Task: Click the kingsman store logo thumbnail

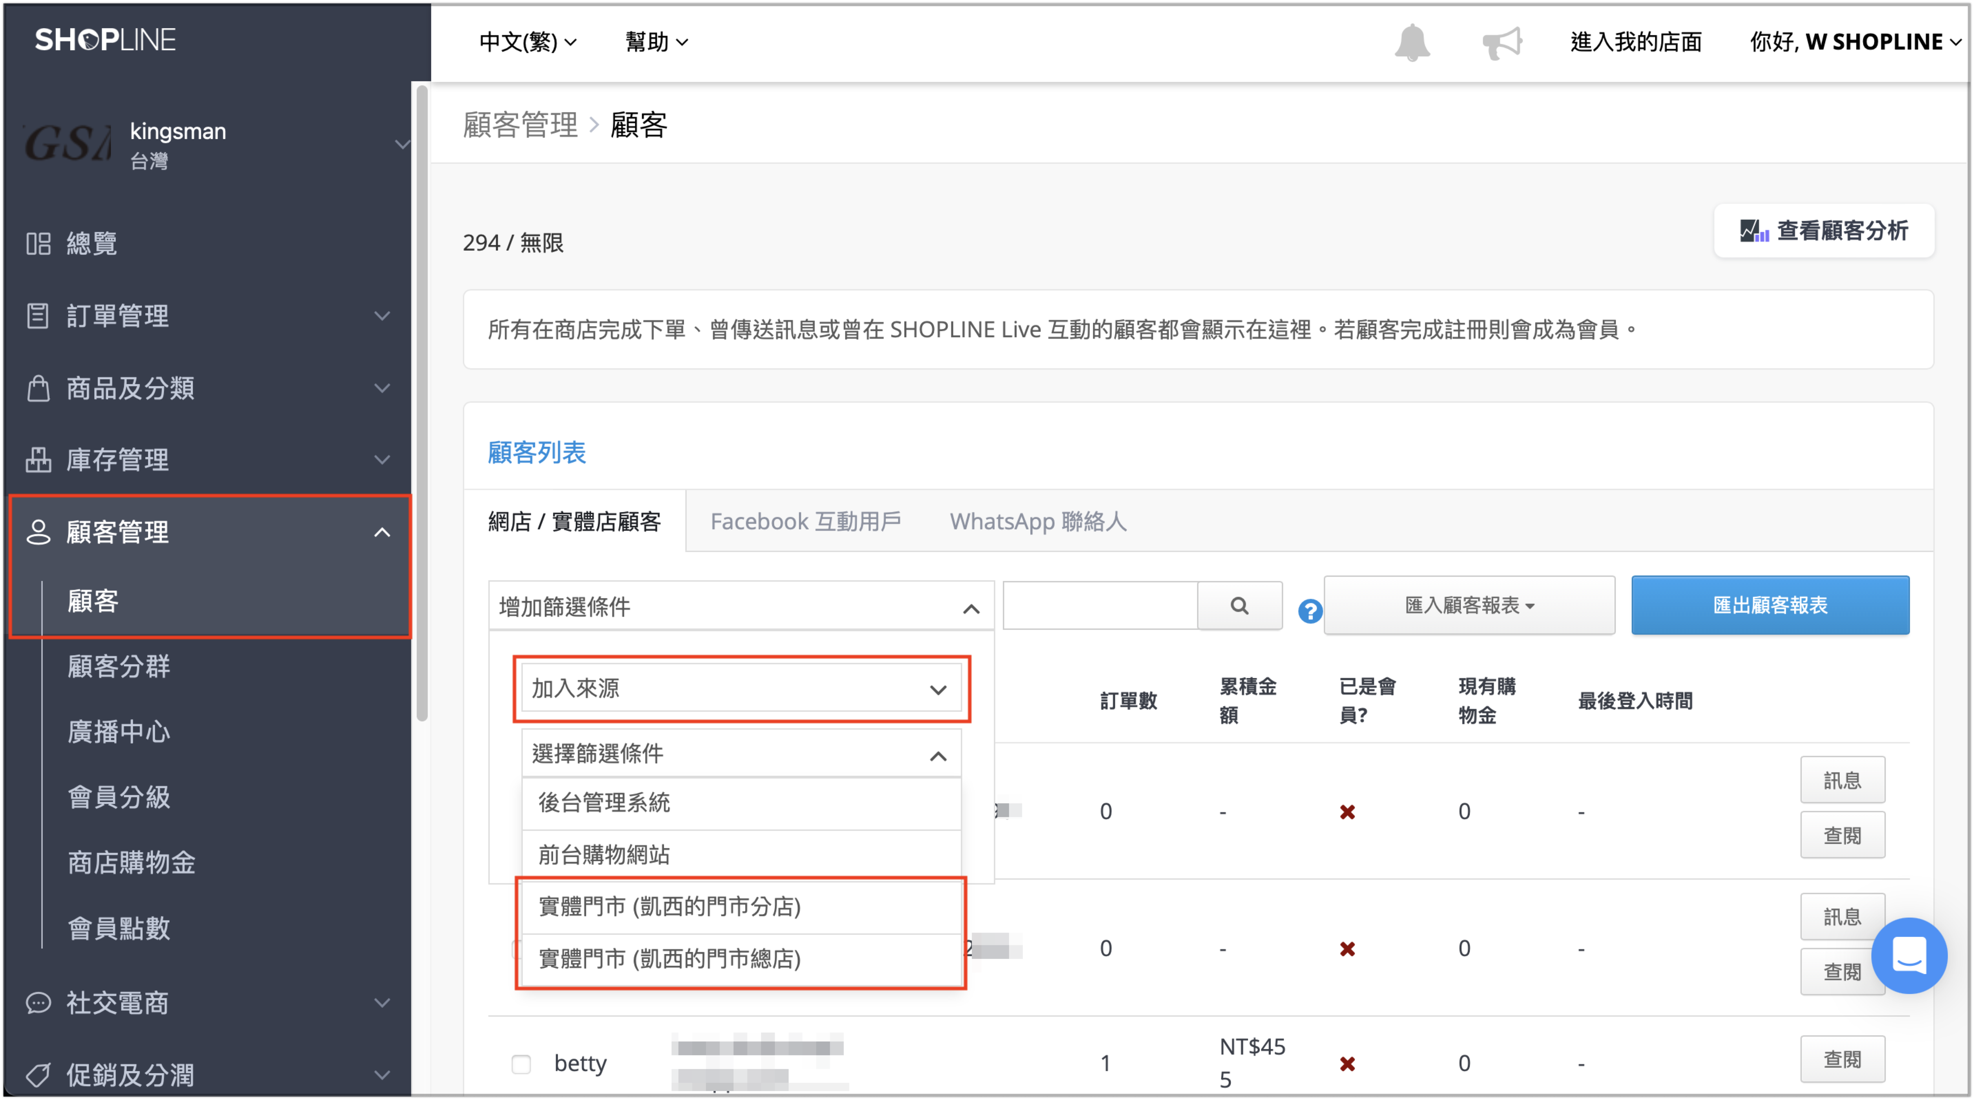Action: (67, 143)
